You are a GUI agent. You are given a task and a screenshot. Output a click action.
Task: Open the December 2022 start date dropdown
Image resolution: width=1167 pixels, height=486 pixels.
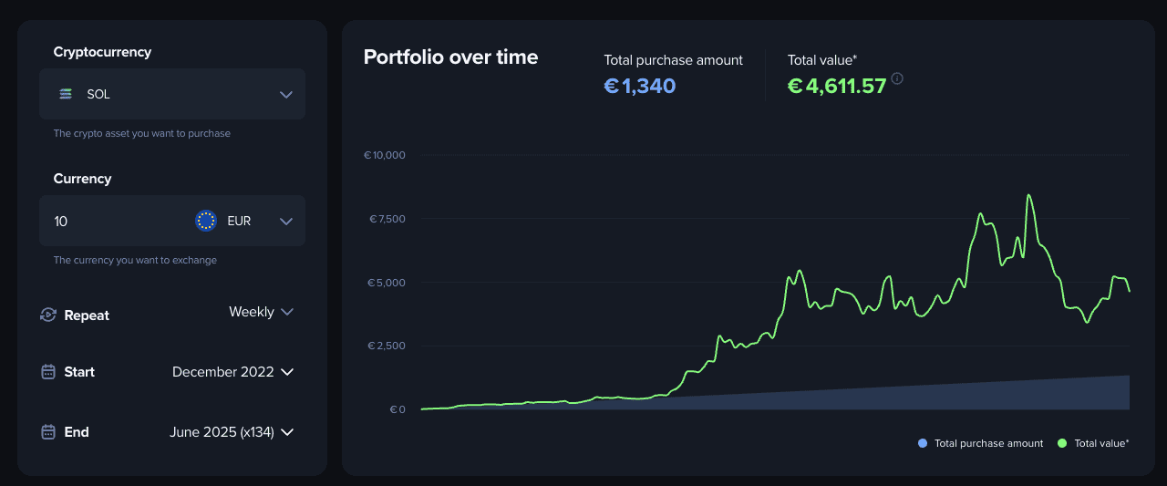coord(232,372)
